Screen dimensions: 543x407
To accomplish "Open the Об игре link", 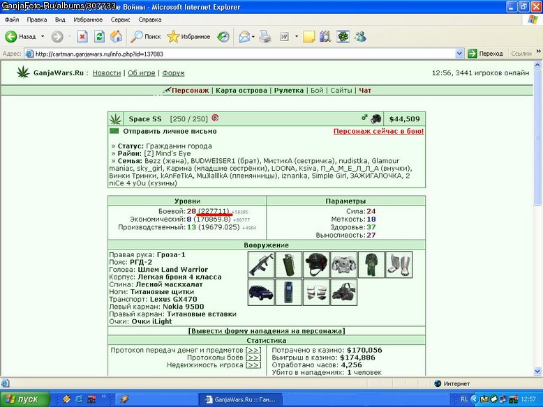I will tap(141, 73).
